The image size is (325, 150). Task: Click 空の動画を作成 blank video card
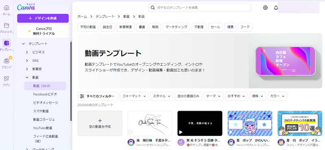pyautogui.click(x=100, y=123)
